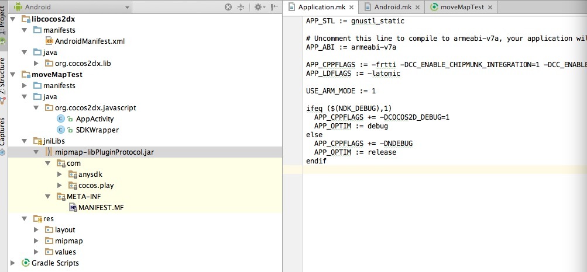
Task: Expand the org.cocos2dx.lib package
Action: (x=36, y=64)
